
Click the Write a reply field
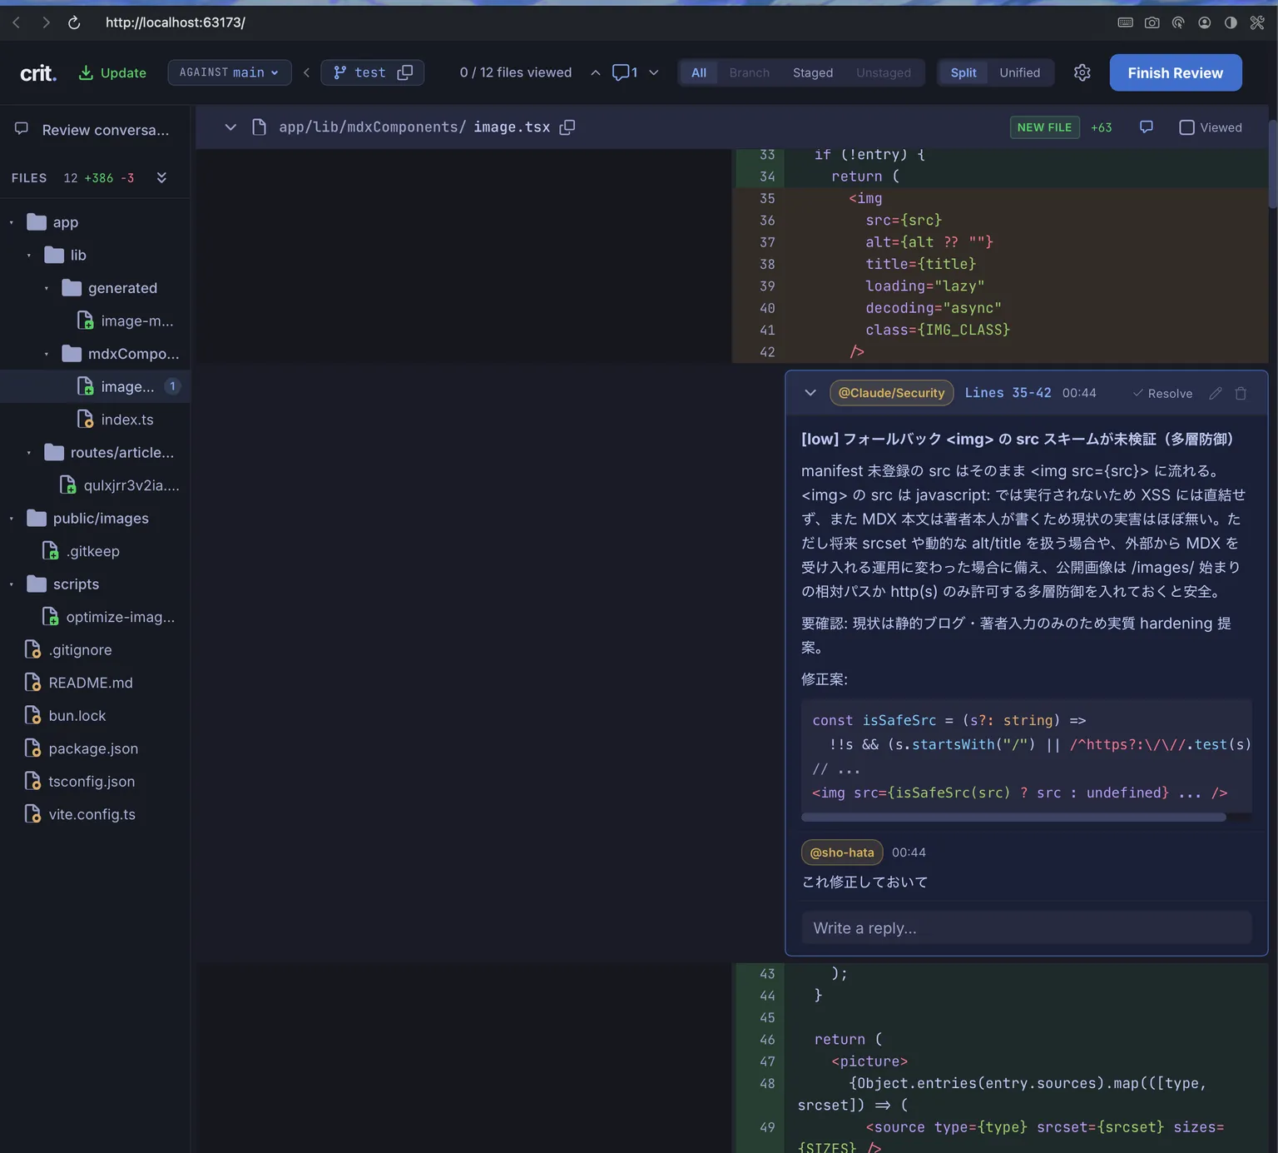click(x=1027, y=927)
